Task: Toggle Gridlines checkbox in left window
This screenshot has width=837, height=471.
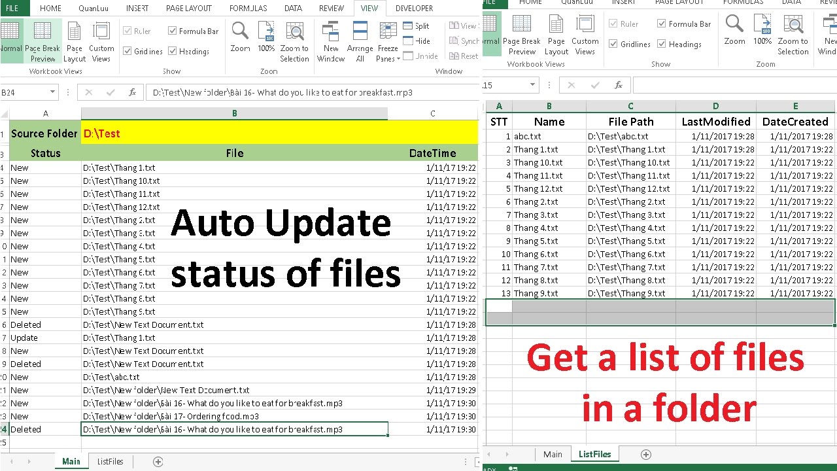Action: (127, 51)
